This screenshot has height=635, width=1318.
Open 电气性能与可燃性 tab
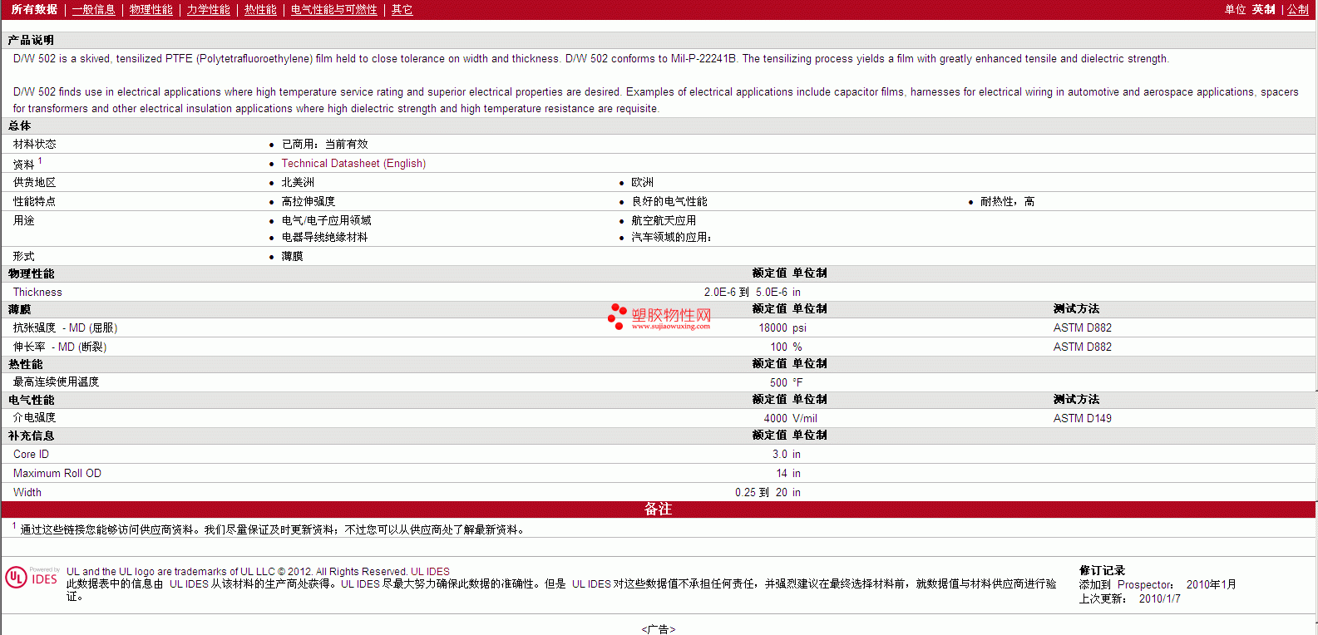pyautogui.click(x=333, y=9)
